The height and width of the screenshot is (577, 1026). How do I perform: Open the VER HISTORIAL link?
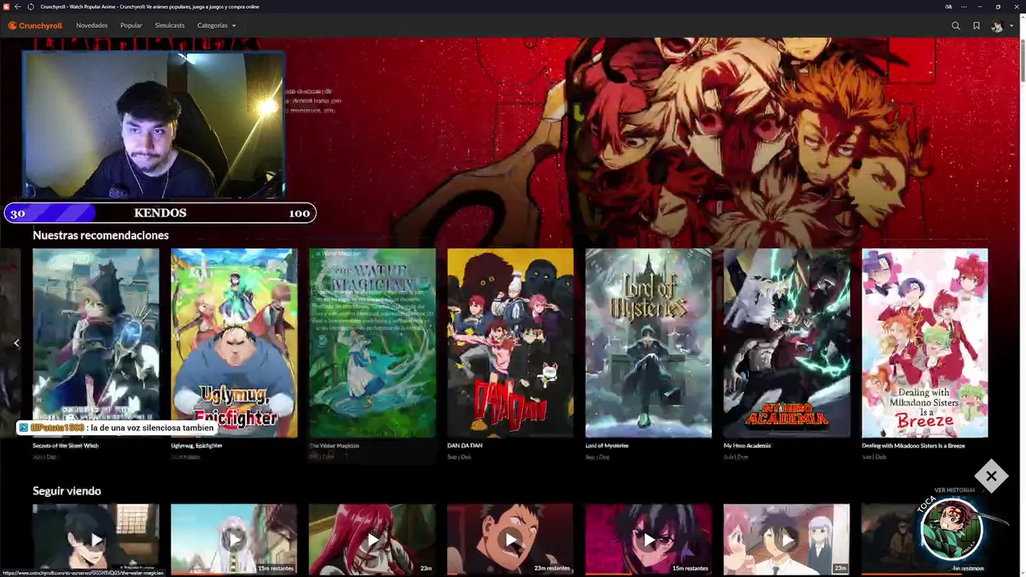click(954, 490)
